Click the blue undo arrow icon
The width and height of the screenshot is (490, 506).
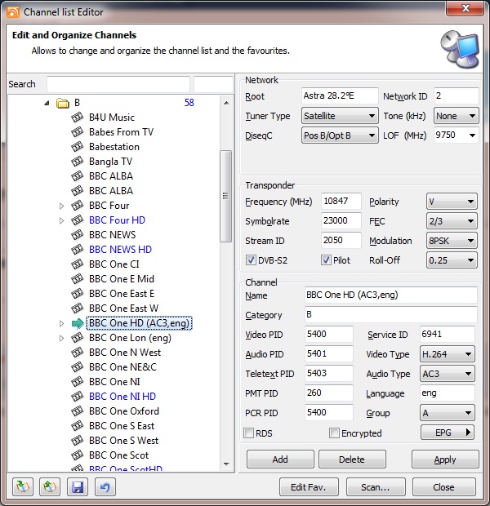pos(105,487)
